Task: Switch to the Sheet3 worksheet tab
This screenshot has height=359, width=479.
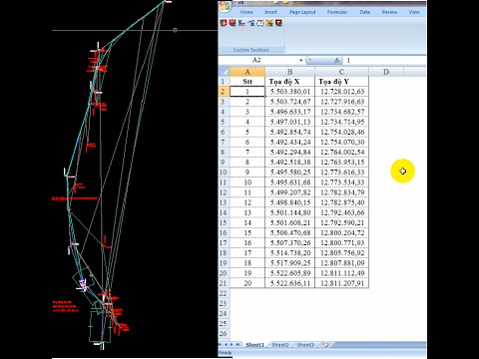Action: tap(305, 345)
